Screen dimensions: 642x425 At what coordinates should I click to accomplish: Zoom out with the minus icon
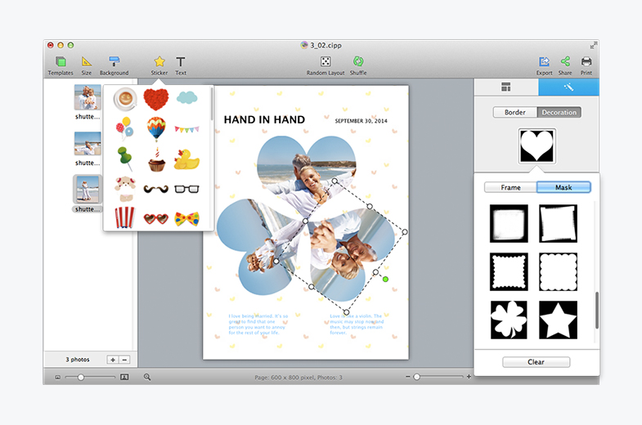click(x=408, y=377)
